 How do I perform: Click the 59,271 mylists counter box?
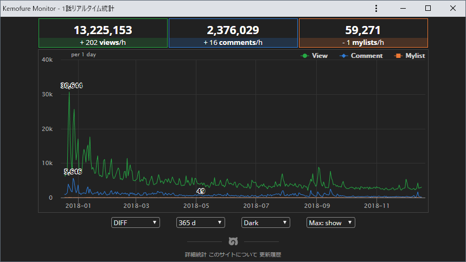click(x=363, y=33)
